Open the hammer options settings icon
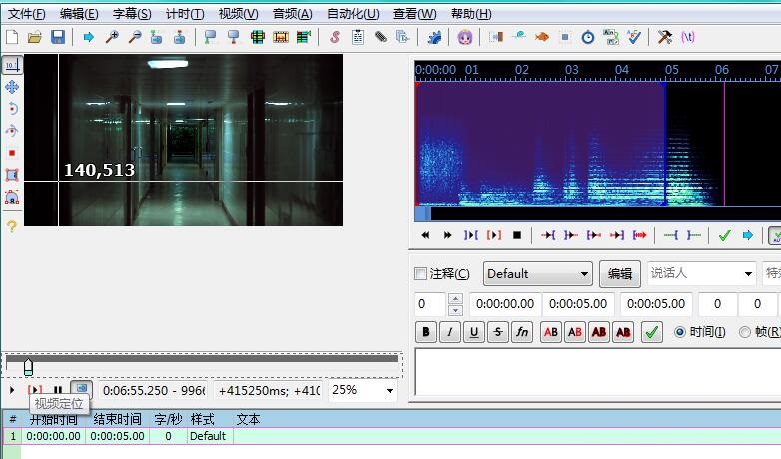Image resolution: width=781 pixels, height=459 pixels. pyautogui.click(x=664, y=37)
